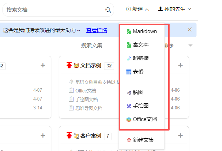This screenshot has width=222, height=151.
Task: Type in the 搜索文档 search field
Action: click(x=53, y=10)
